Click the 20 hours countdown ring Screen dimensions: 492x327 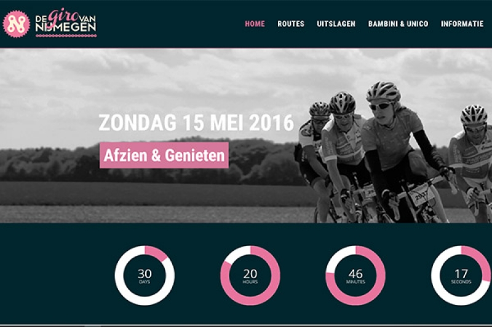pyautogui.click(x=250, y=275)
